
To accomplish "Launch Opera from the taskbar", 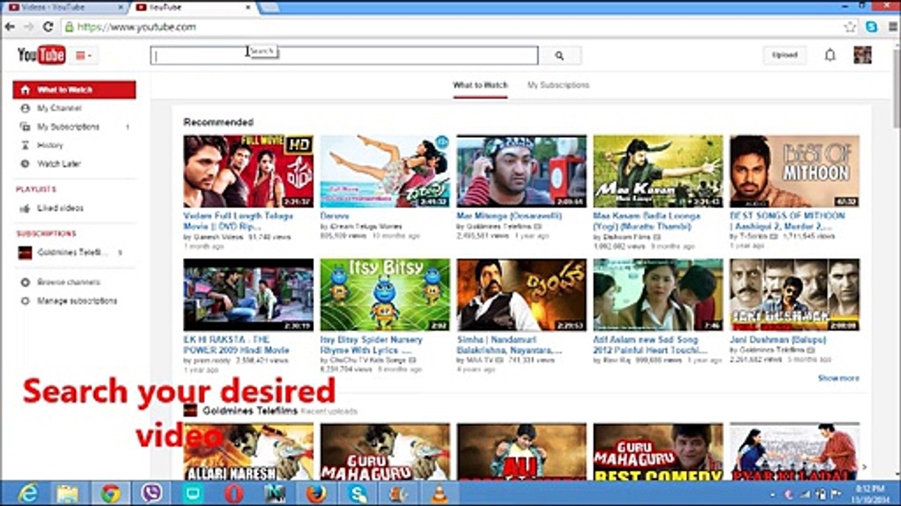I will pos(234,493).
